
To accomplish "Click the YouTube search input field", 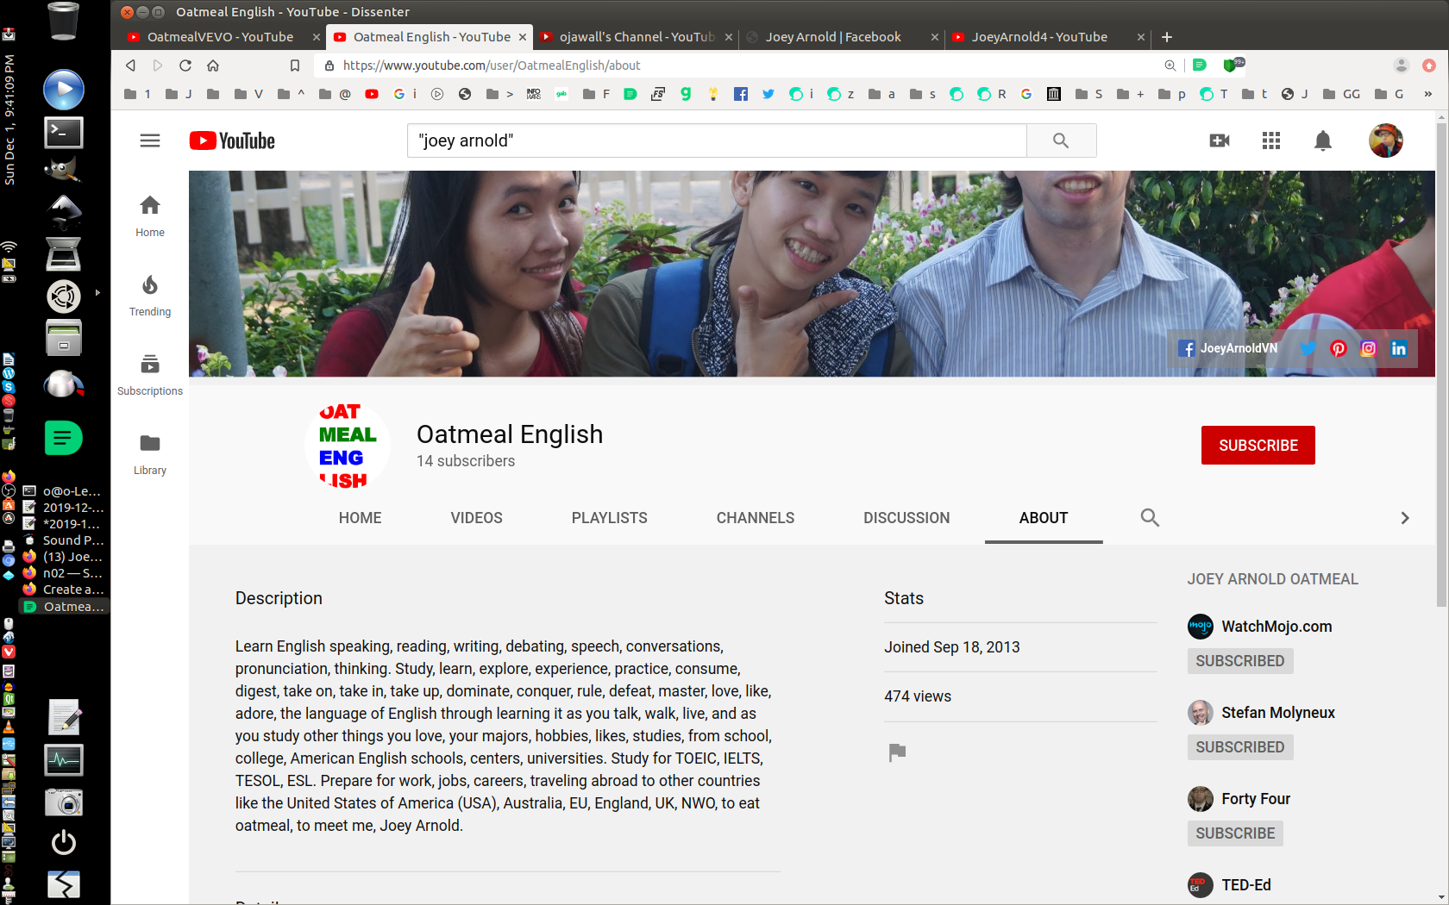I will point(717,140).
